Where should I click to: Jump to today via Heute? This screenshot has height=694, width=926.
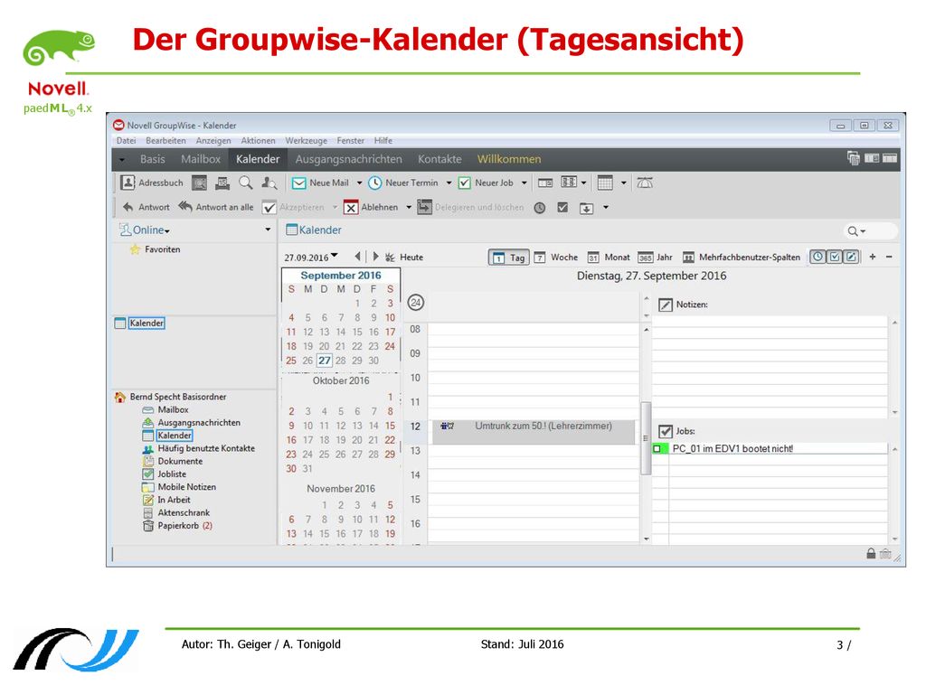point(404,258)
